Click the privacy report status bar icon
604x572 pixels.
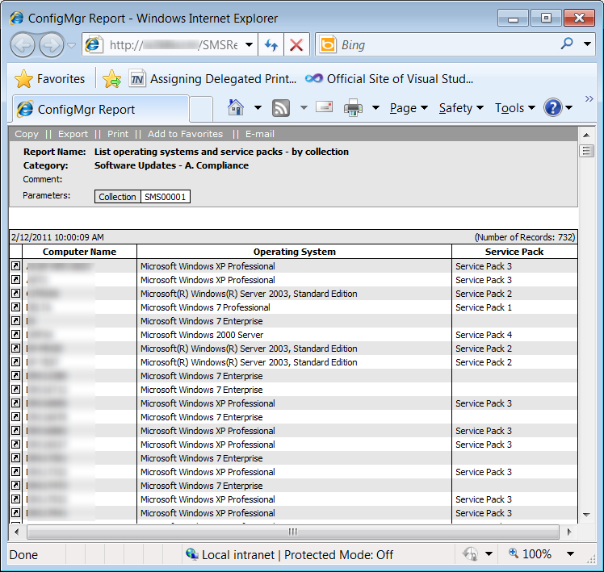(x=470, y=554)
